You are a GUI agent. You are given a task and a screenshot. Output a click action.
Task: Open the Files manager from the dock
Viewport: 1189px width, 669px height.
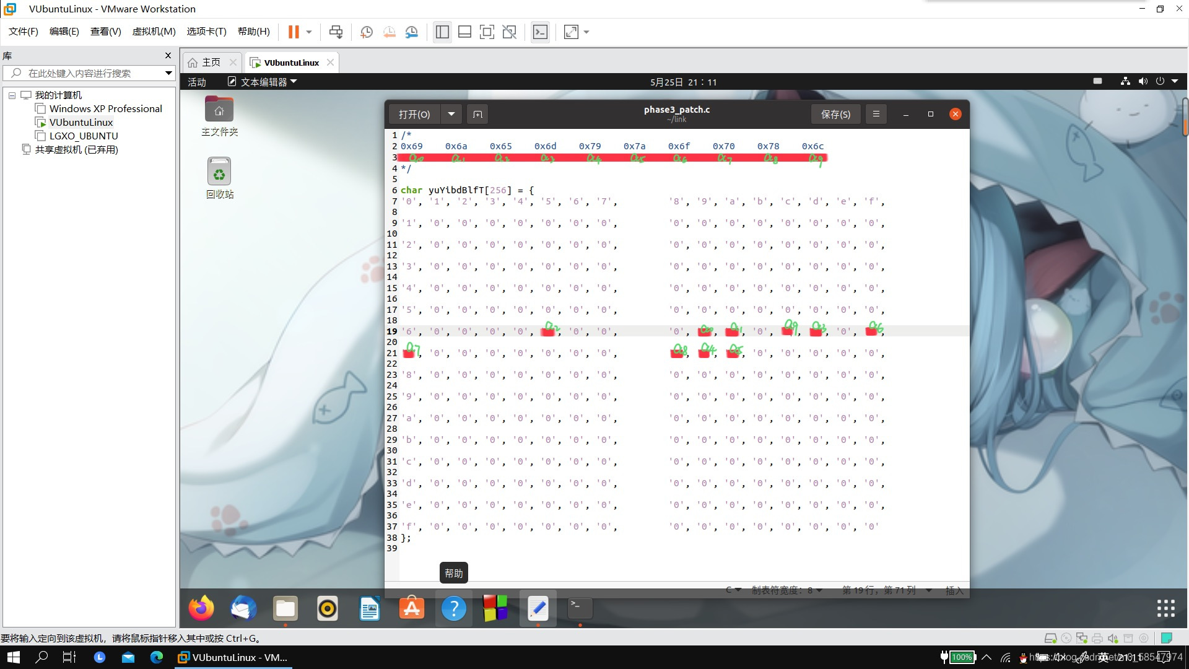(285, 608)
